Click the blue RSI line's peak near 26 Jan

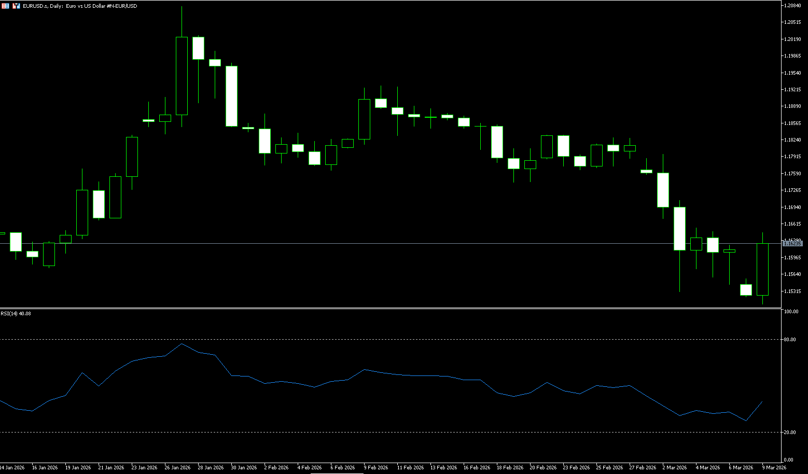(x=182, y=344)
